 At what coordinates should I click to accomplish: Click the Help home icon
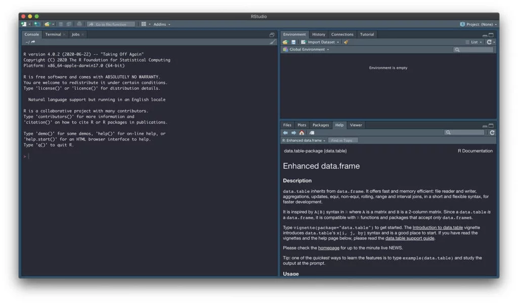point(301,133)
